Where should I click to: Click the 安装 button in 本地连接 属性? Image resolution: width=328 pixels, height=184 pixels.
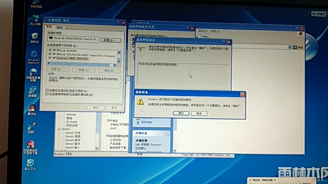(x=58, y=69)
